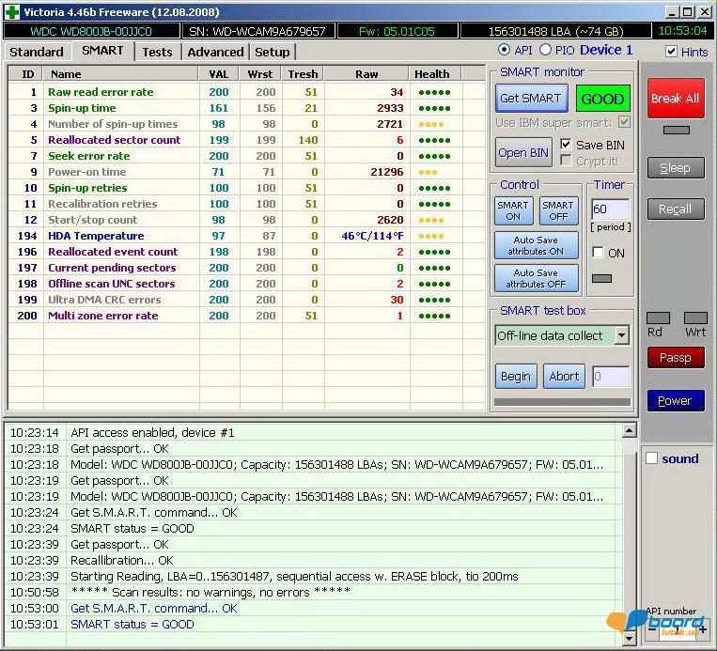Image resolution: width=717 pixels, height=651 pixels.
Task: Turn SMART OFF in the Control group
Action: [557, 210]
